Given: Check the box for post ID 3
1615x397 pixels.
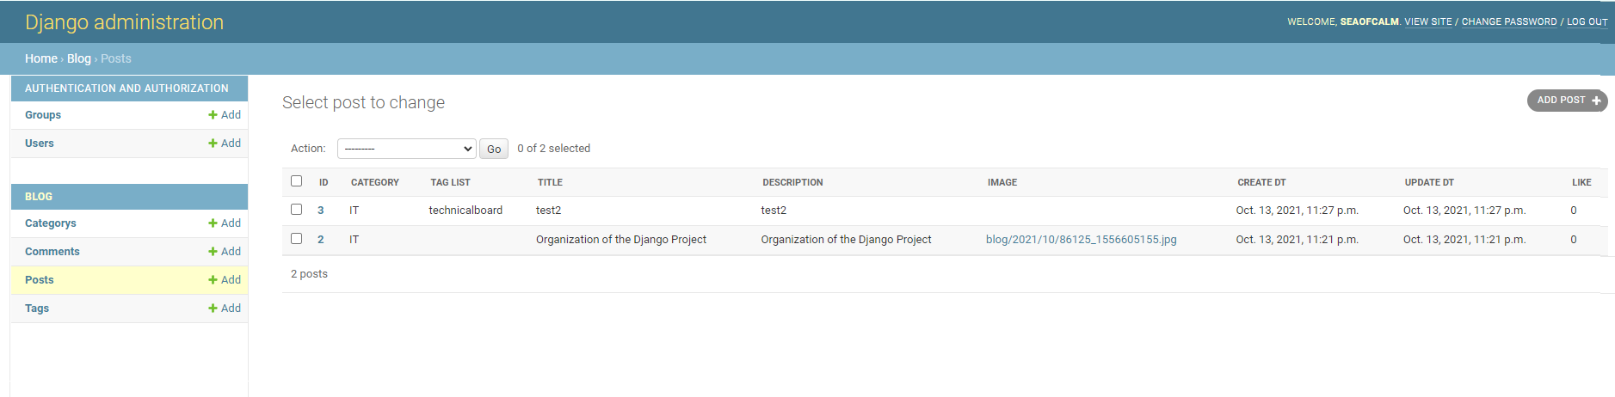Looking at the screenshot, I should tap(297, 210).
